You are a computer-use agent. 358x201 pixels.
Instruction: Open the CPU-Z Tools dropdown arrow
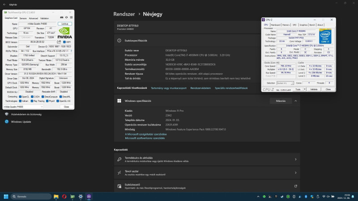click(x=305, y=89)
